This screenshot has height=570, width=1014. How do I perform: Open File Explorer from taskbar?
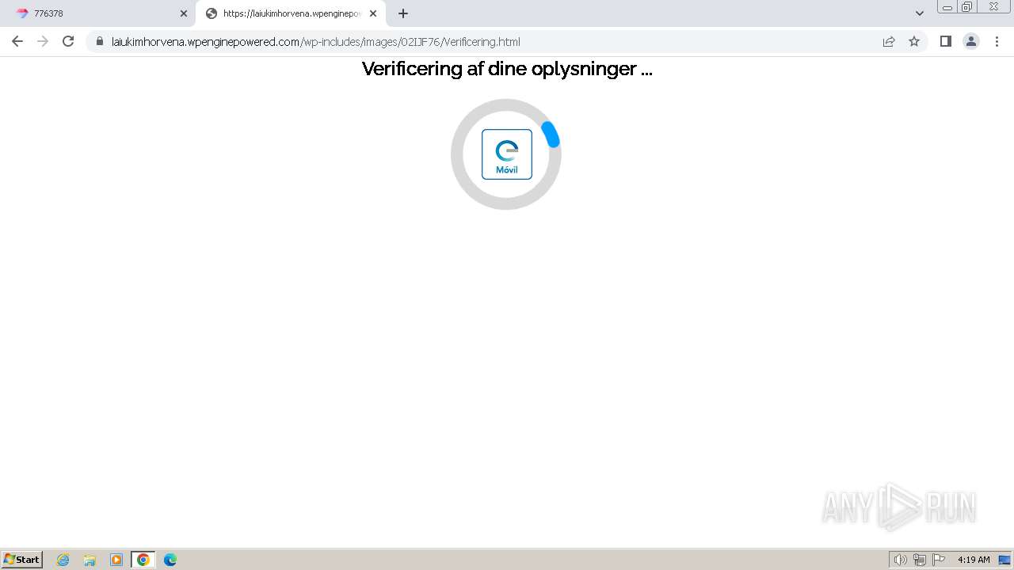90,560
